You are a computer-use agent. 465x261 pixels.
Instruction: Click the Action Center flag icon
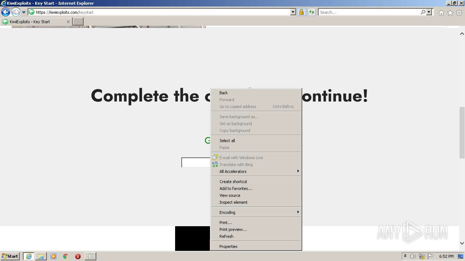point(430,256)
